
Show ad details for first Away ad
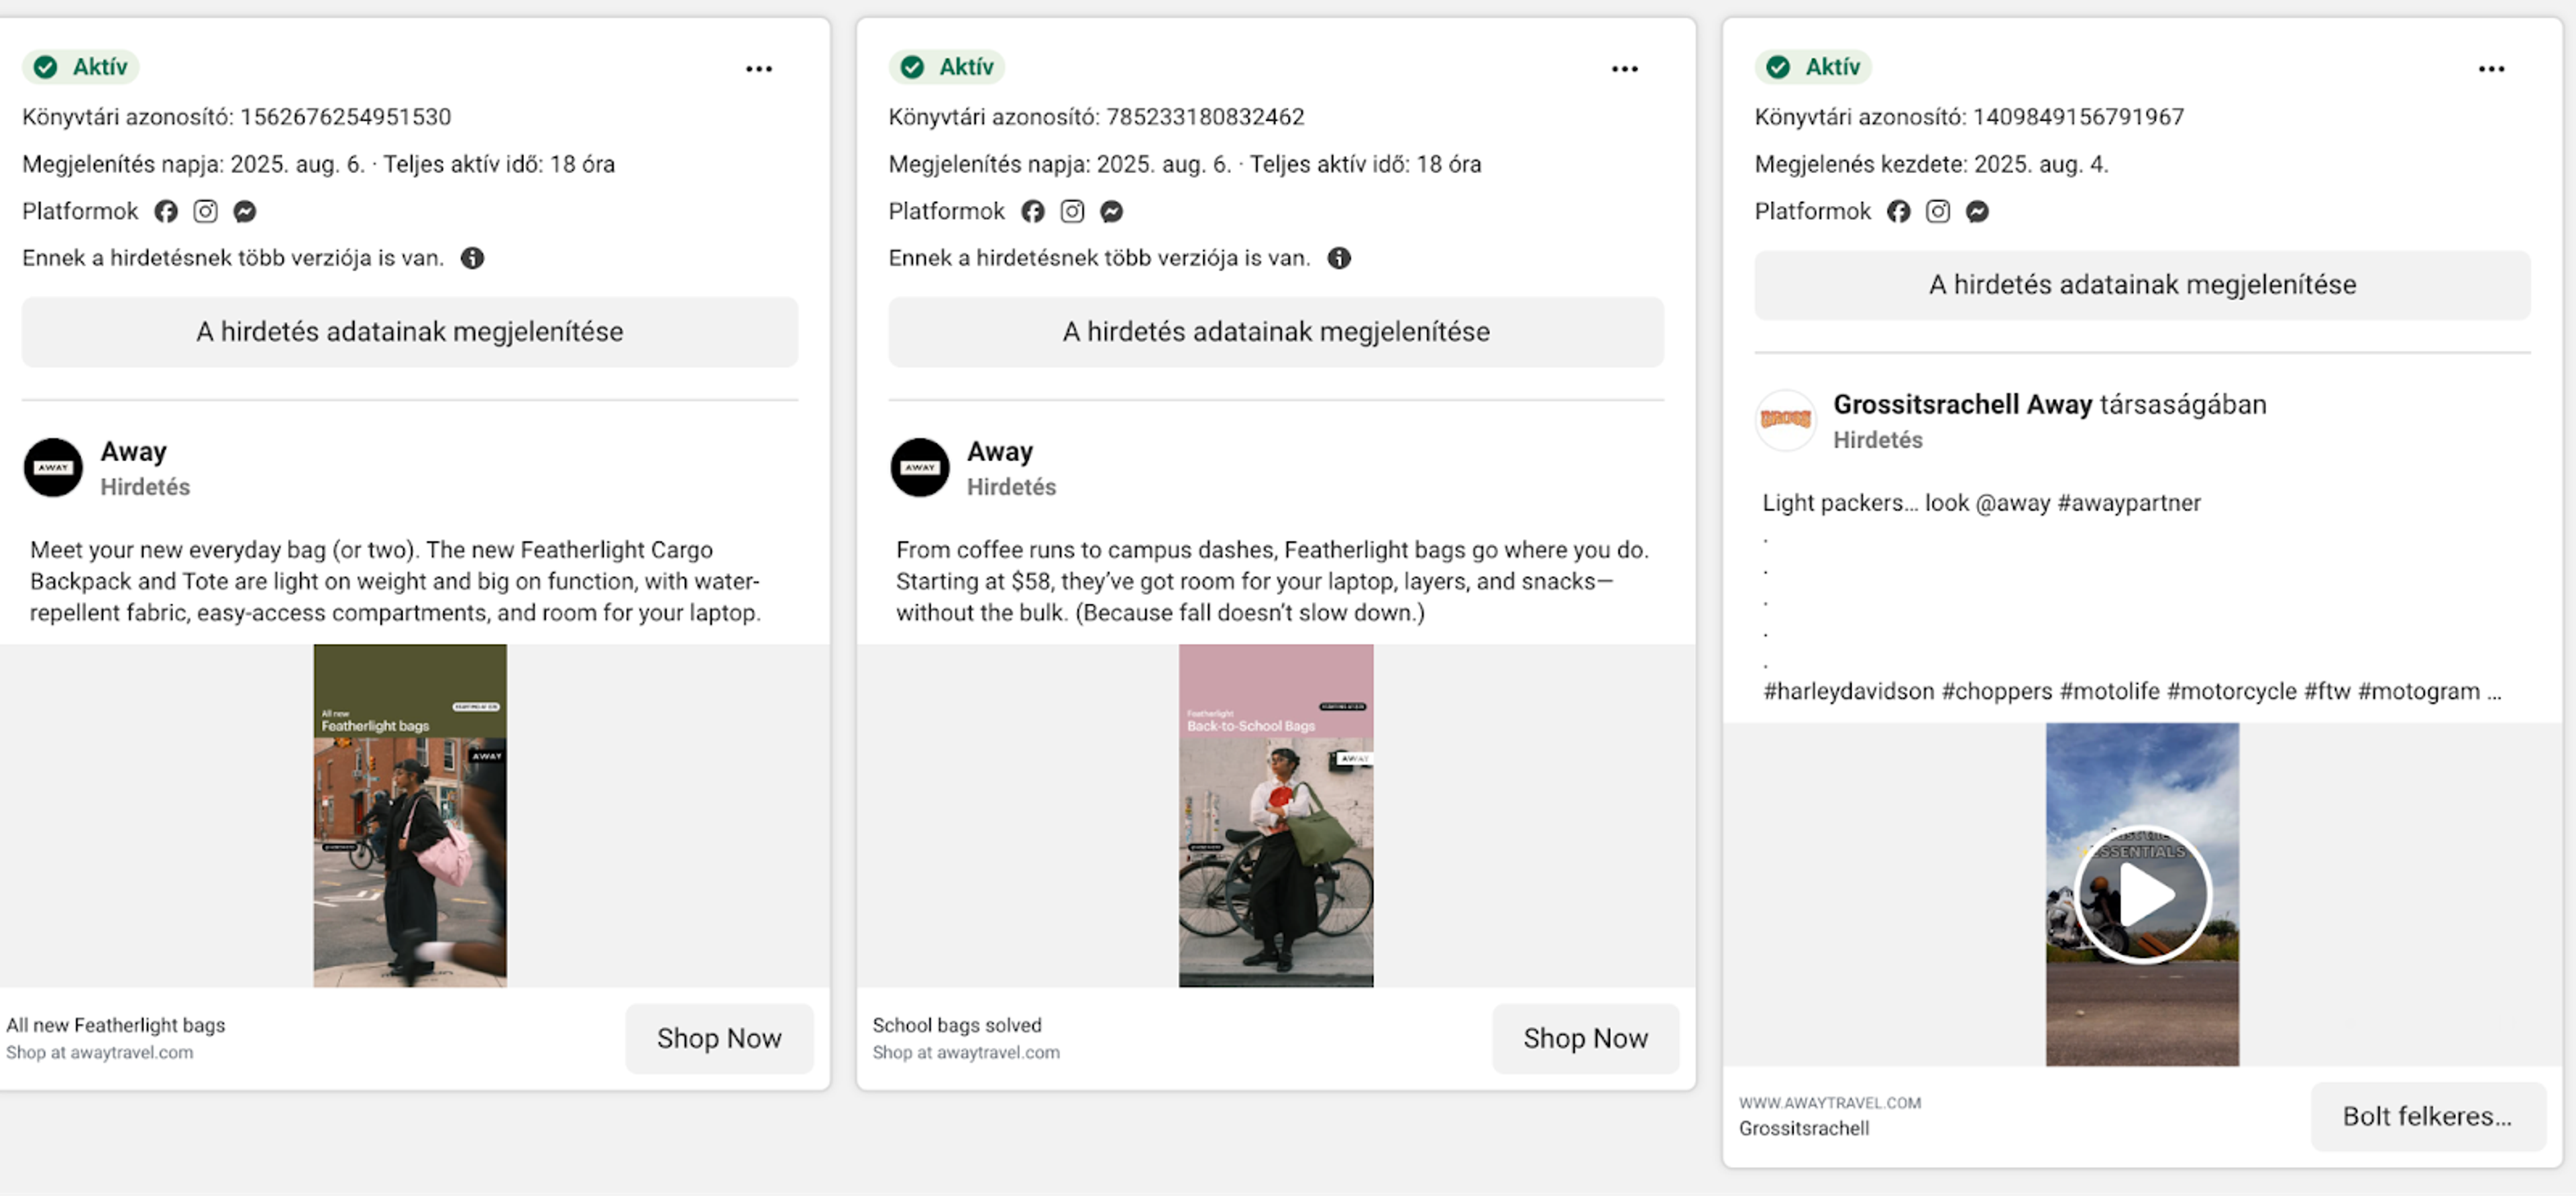click(410, 332)
